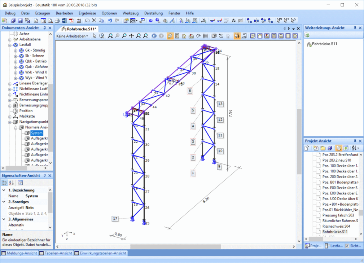Click the Word export icon
364x263 pixels.
click(64, 21)
